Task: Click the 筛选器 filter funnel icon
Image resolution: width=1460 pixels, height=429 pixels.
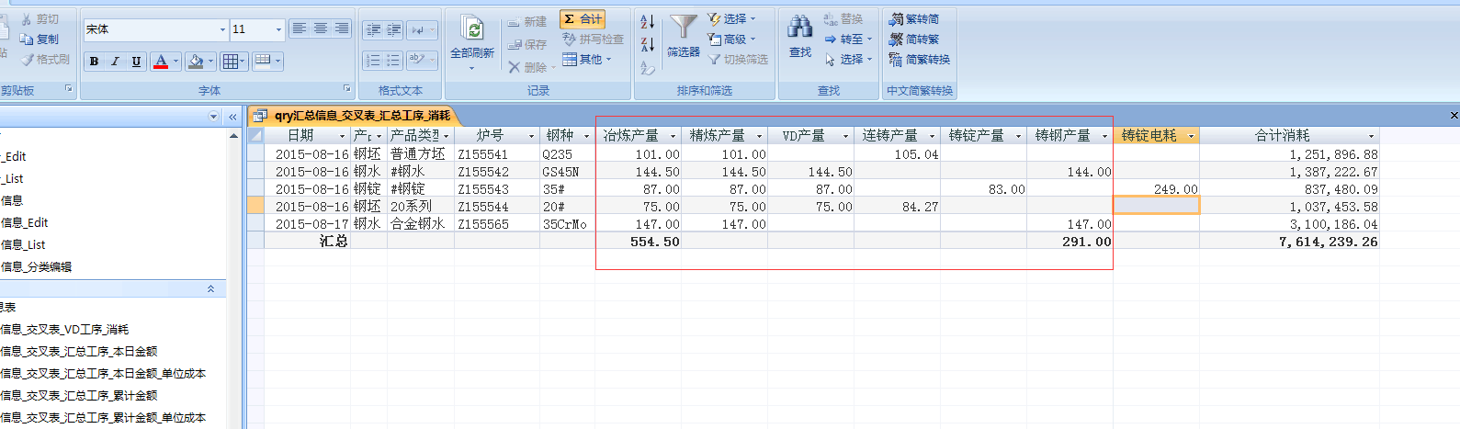Action: [x=683, y=29]
